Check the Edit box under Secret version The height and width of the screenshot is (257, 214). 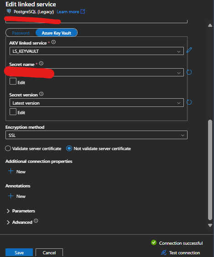(13, 111)
